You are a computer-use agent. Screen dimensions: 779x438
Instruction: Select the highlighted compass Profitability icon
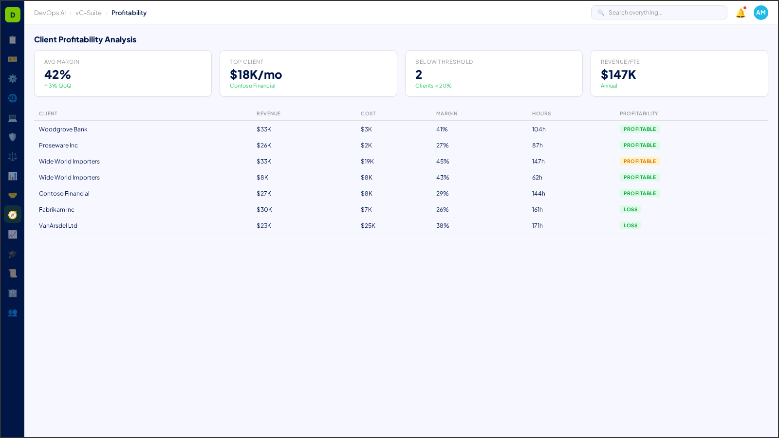point(13,214)
